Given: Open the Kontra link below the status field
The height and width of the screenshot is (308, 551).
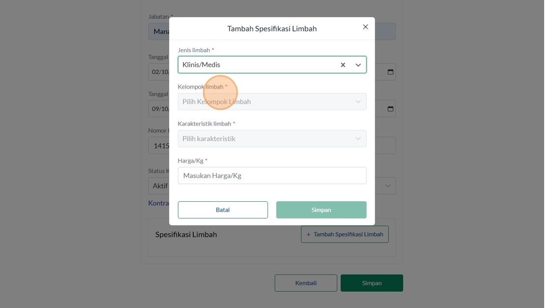Looking at the screenshot, I should pos(158,203).
